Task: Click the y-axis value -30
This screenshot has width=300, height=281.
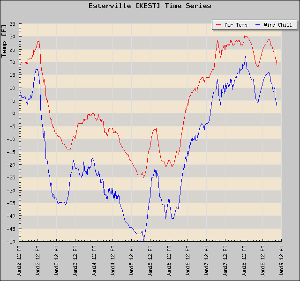Action: (x=11, y=191)
